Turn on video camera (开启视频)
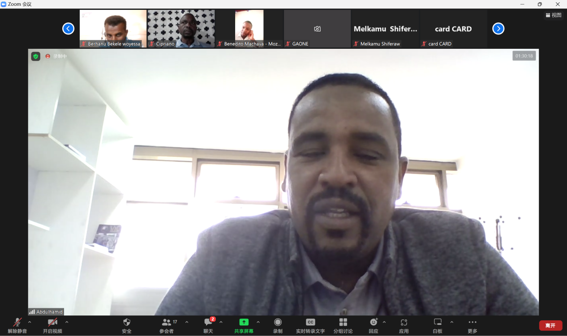 (52, 323)
